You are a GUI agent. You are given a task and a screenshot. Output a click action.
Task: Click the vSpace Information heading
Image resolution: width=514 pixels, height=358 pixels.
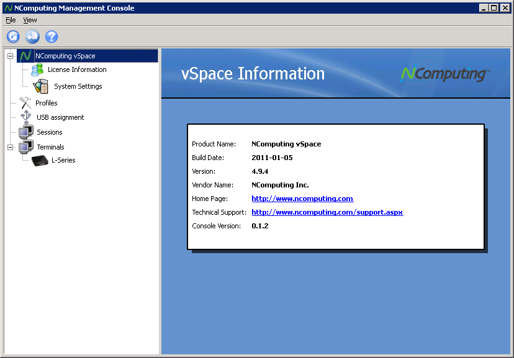point(253,73)
